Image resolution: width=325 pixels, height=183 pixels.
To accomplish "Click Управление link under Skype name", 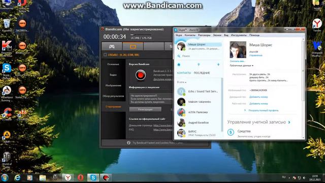I will pyautogui.click(x=255, y=55).
